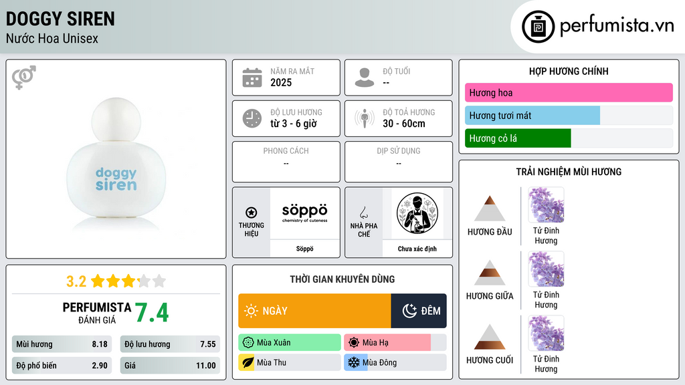Click the 3.2 star rating row

pyautogui.click(x=116, y=281)
